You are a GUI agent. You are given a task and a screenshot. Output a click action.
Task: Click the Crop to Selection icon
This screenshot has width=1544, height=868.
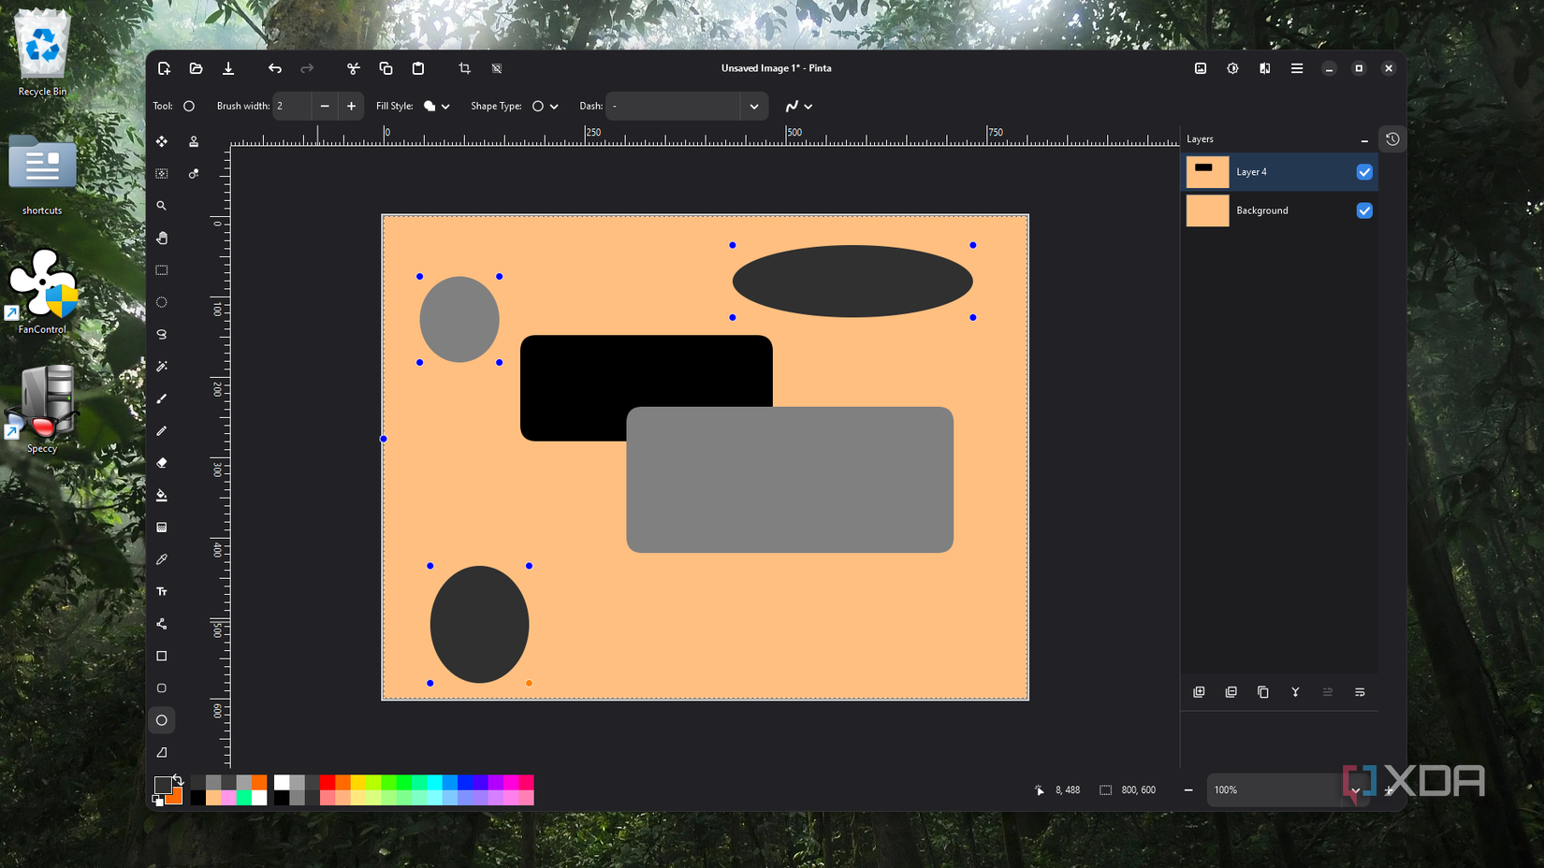pyautogui.click(x=464, y=68)
